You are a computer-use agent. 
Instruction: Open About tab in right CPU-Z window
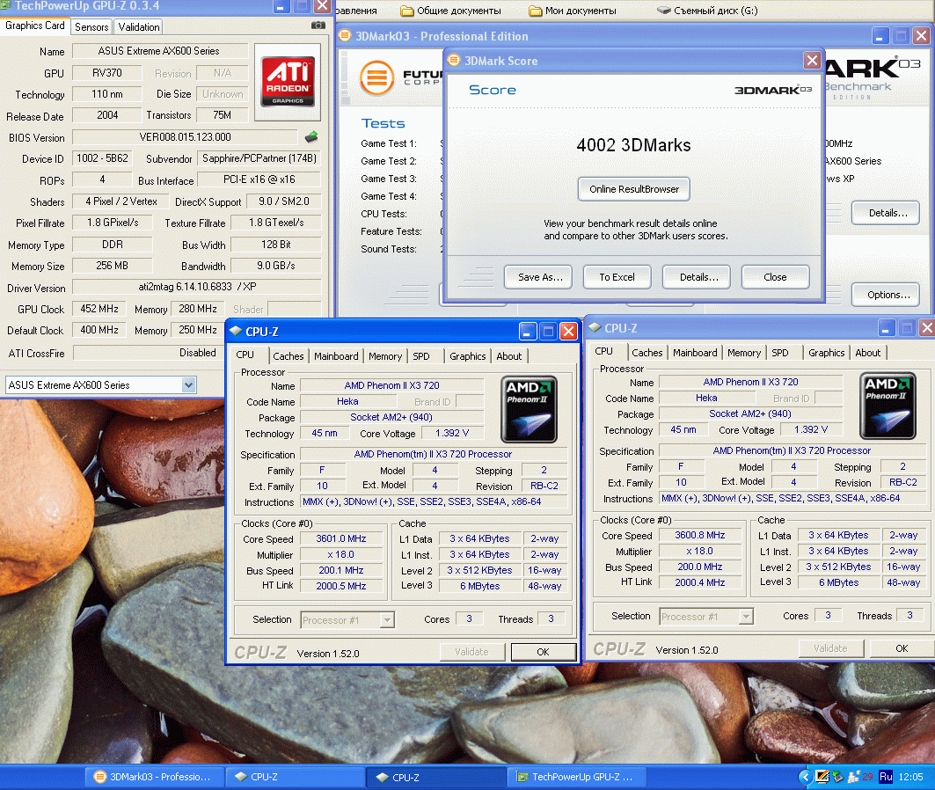(868, 353)
